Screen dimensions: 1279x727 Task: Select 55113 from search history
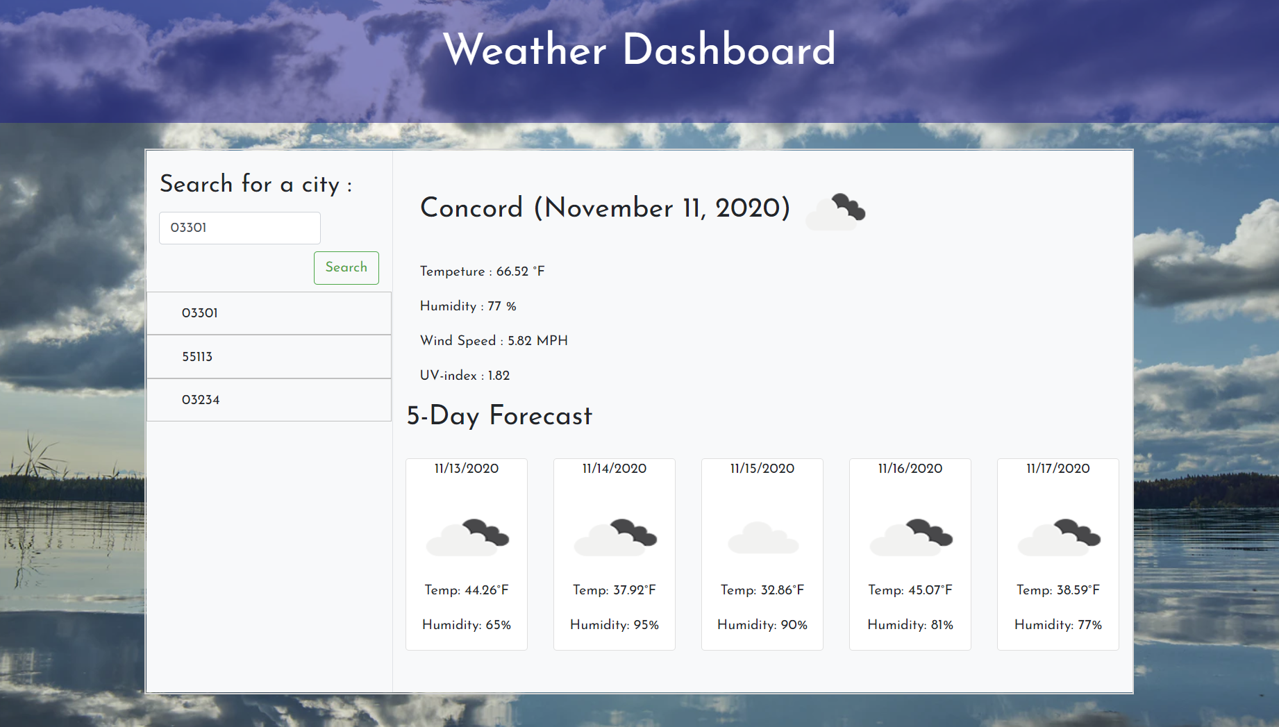269,357
